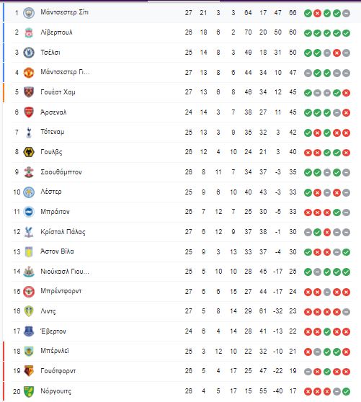Click the Norwich City crest
The image size is (361, 402).
(x=29, y=391)
